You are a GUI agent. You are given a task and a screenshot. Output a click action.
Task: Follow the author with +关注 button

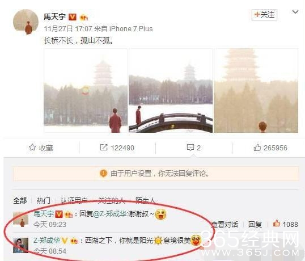point(264,15)
